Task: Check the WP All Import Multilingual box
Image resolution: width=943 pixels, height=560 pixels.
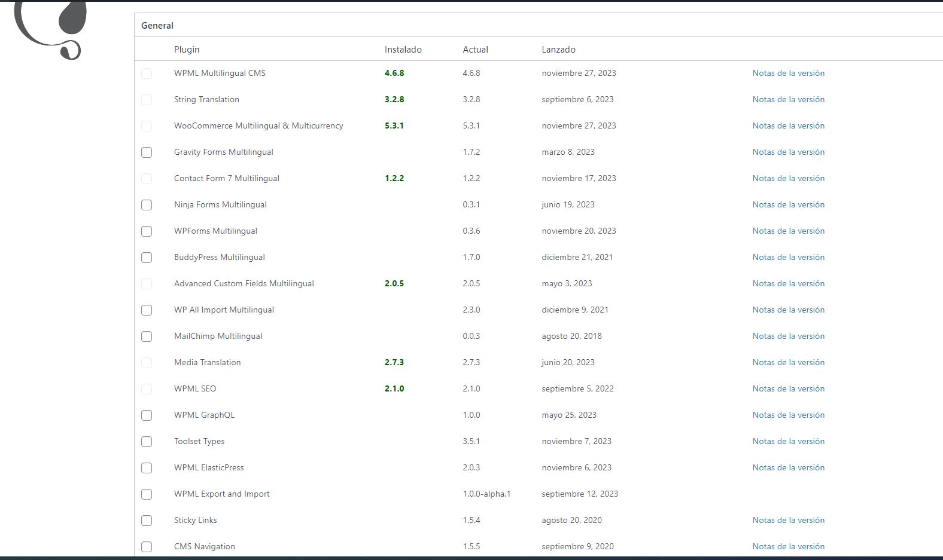Action: [147, 310]
